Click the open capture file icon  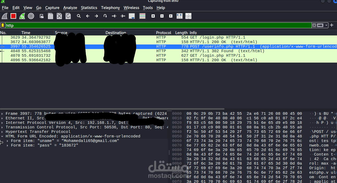click(x=42, y=16)
